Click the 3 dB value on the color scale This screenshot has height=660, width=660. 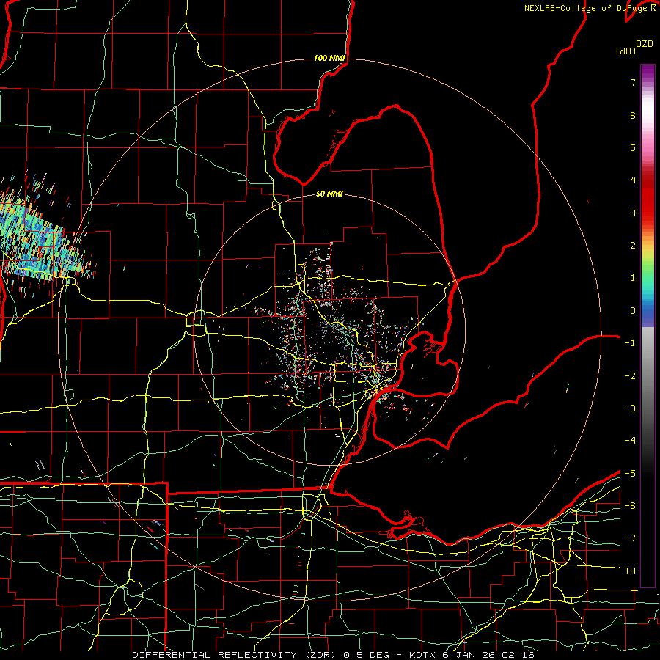click(x=633, y=213)
